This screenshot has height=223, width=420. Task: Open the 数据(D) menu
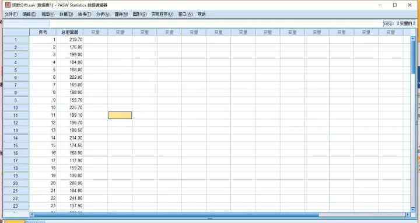(66, 14)
